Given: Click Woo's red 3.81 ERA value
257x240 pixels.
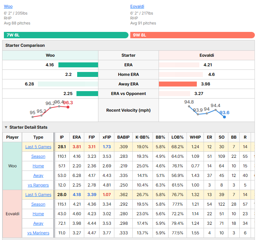Looking at the screenshot, I should (x=77, y=147).
